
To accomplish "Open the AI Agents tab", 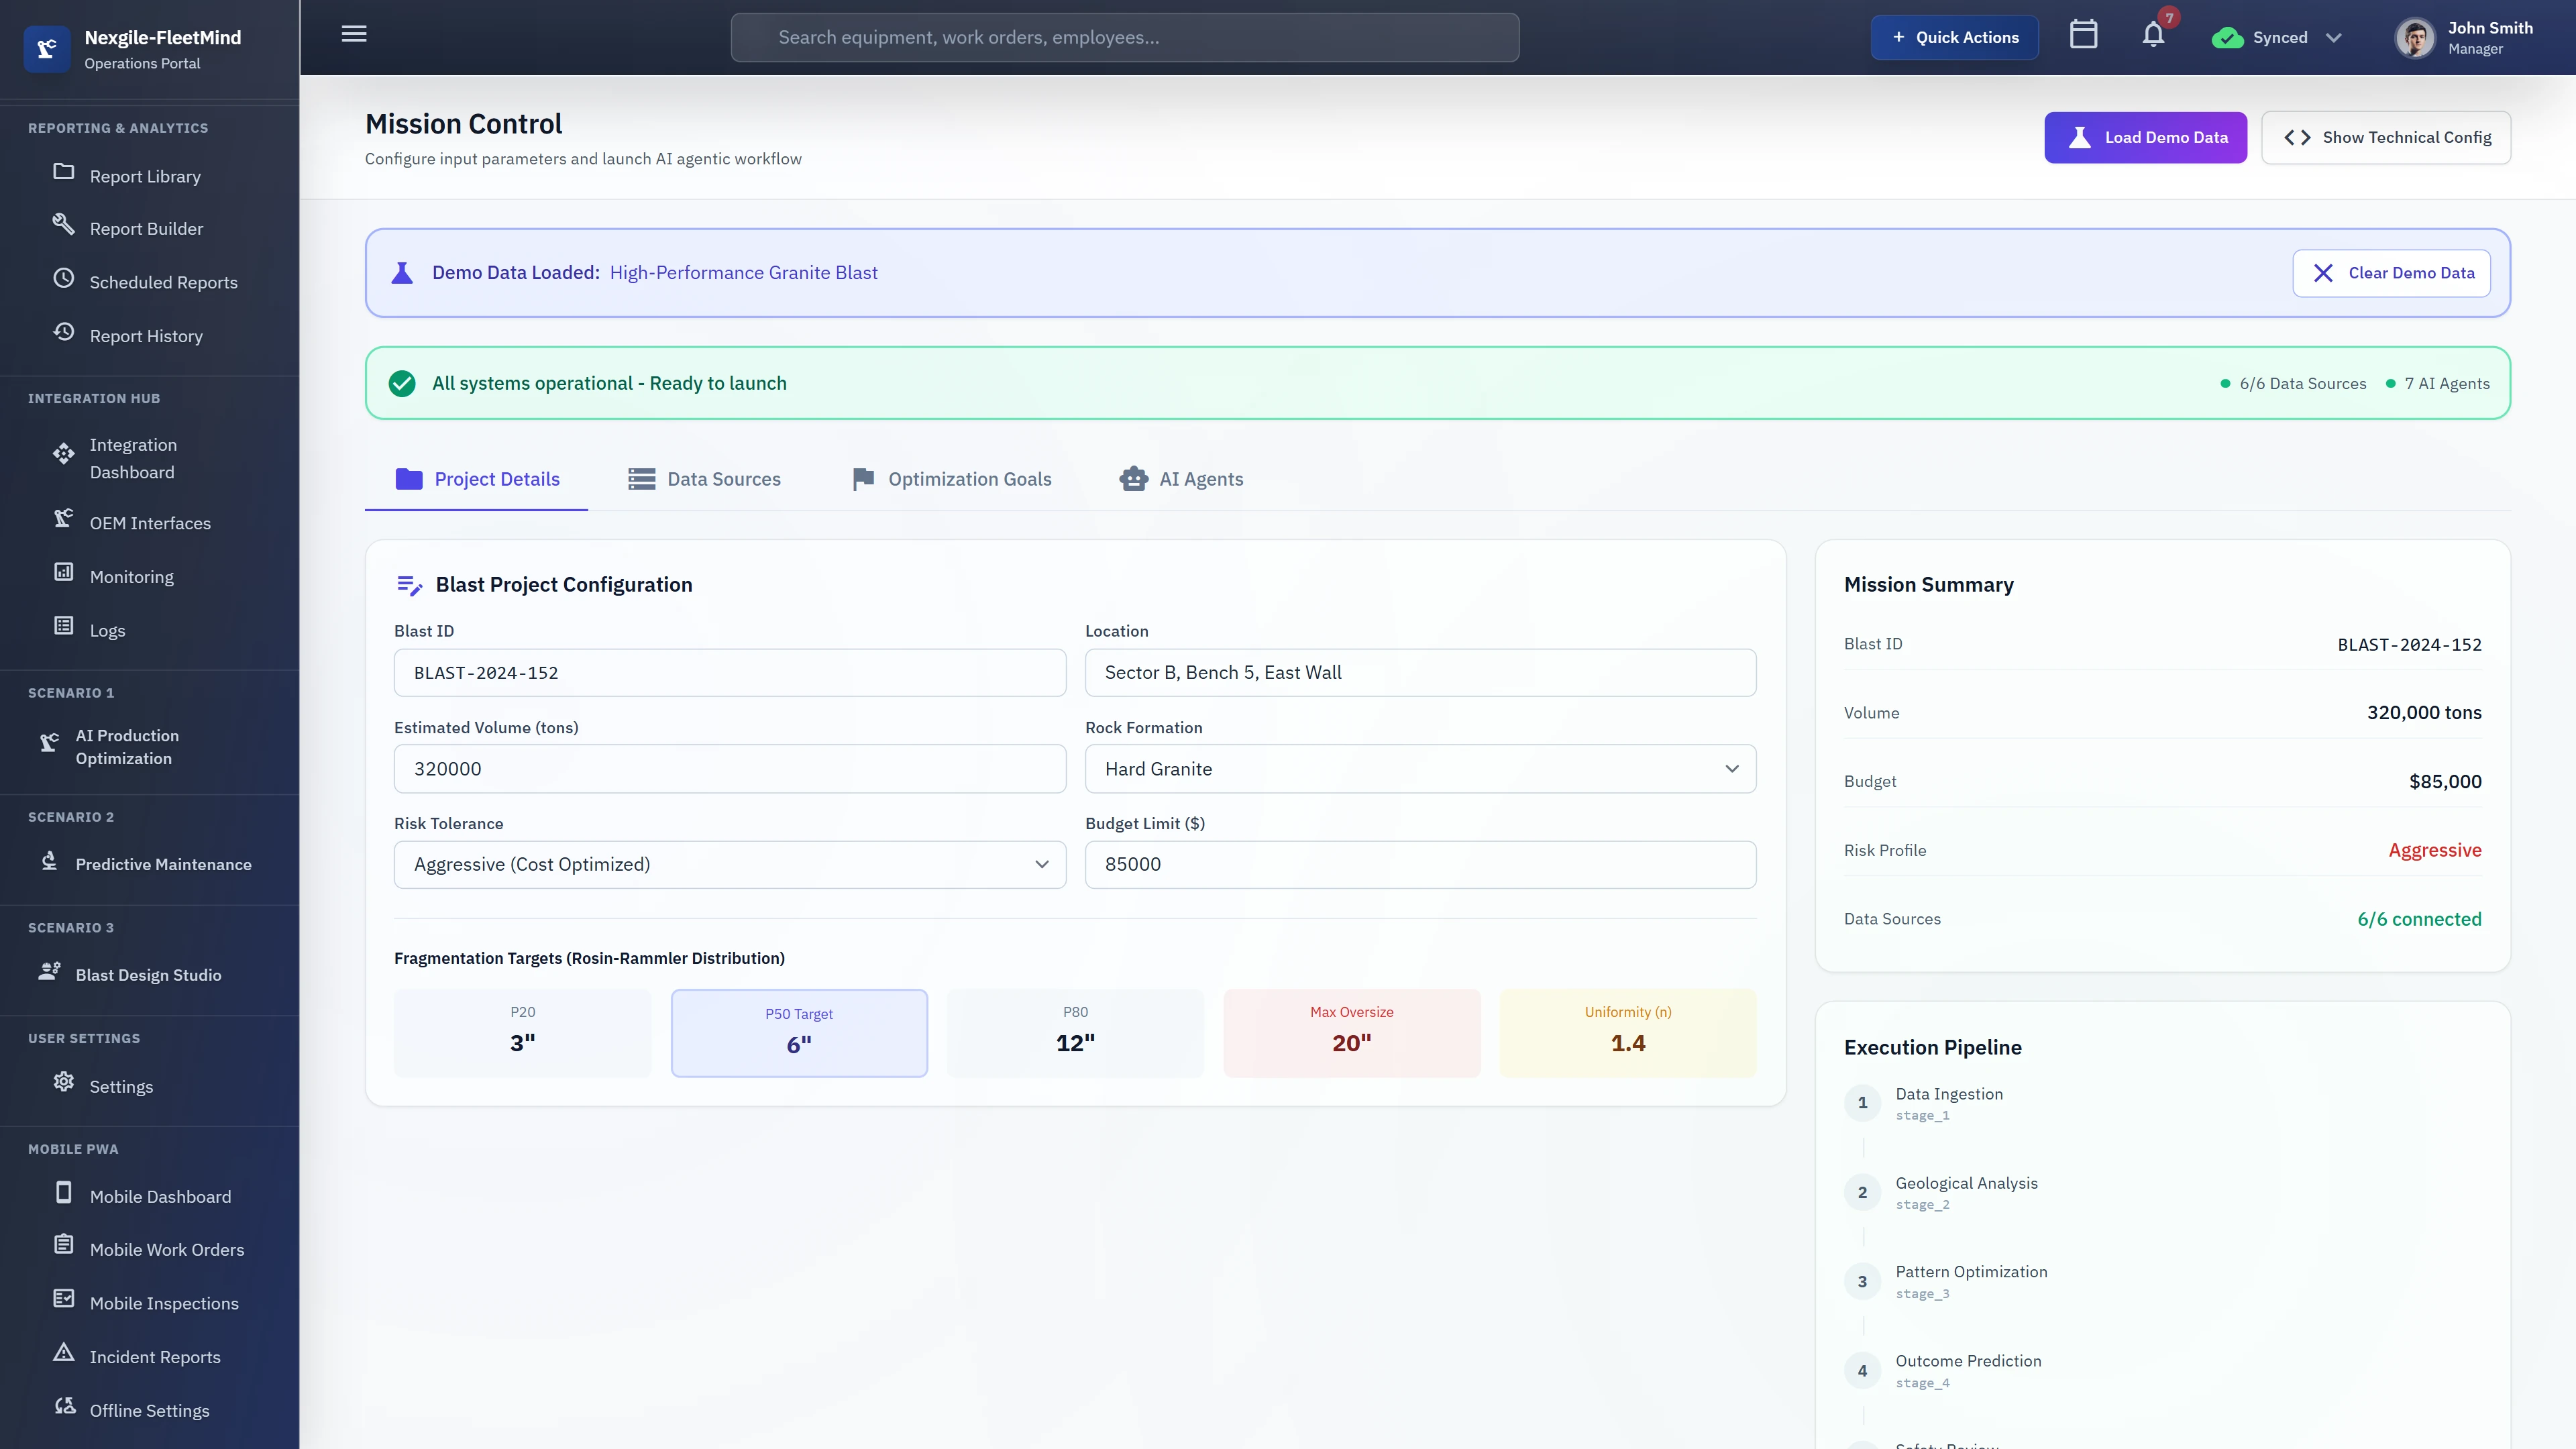I will pyautogui.click(x=1181, y=479).
